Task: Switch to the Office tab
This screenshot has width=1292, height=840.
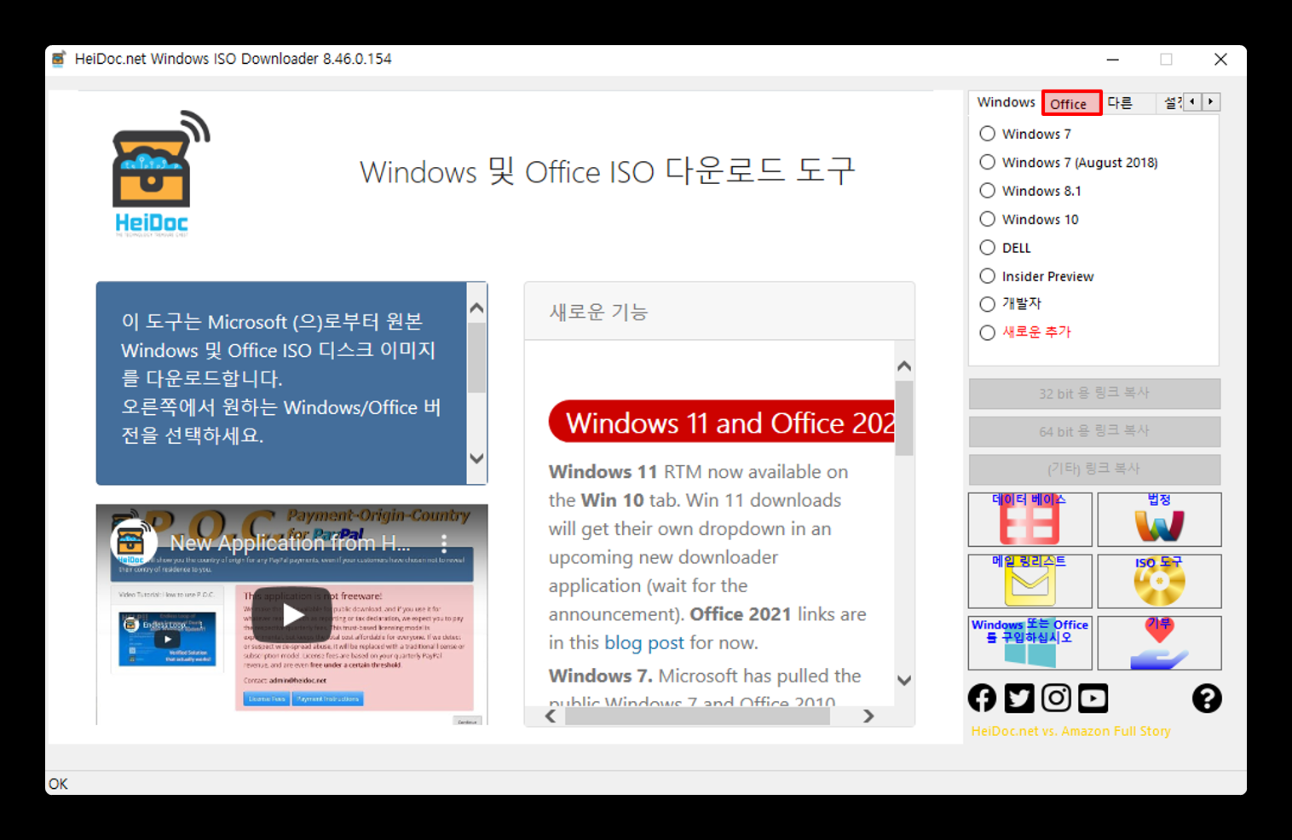Action: point(1071,103)
